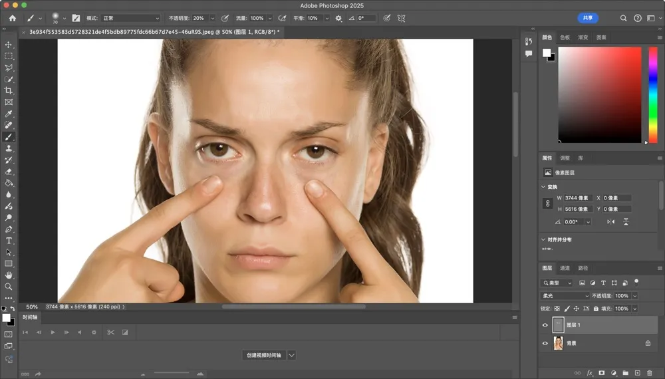Pick the Eyedropper tool
Viewport: 665px width, 379px height.
coord(9,114)
